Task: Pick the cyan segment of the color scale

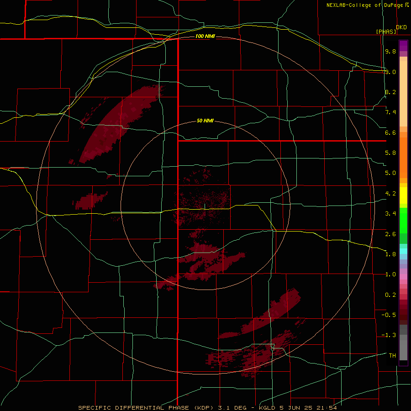Action: pos(403,251)
